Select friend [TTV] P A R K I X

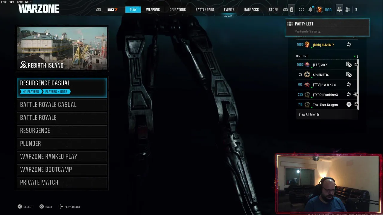pyautogui.click(x=327, y=85)
